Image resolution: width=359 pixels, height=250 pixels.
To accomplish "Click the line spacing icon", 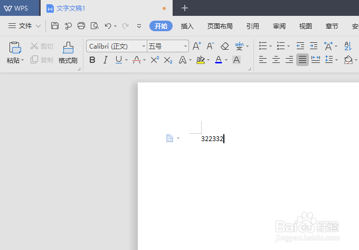I will pos(329,60).
